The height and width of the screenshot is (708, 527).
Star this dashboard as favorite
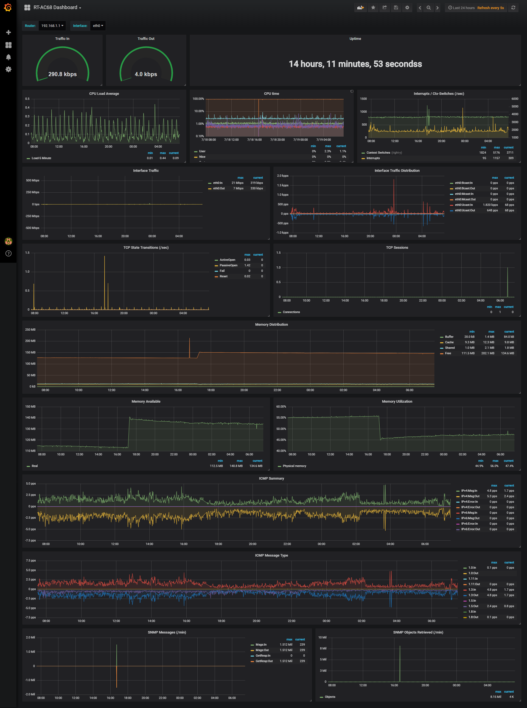click(x=373, y=8)
